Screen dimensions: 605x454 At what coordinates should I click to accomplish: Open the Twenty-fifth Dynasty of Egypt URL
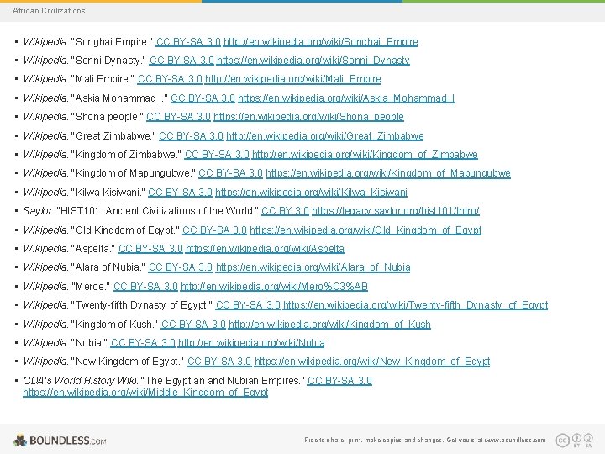pyautogui.click(x=416, y=305)
